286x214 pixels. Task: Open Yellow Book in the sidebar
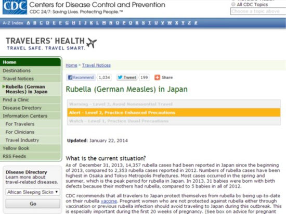click(x=30, y=148)
